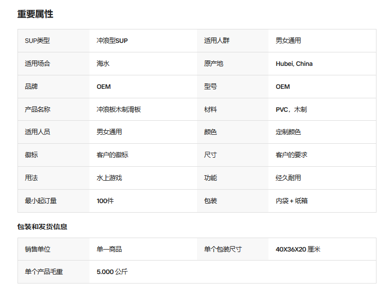
Task: Click the 包装 label
Action: [x=210, y=201]
